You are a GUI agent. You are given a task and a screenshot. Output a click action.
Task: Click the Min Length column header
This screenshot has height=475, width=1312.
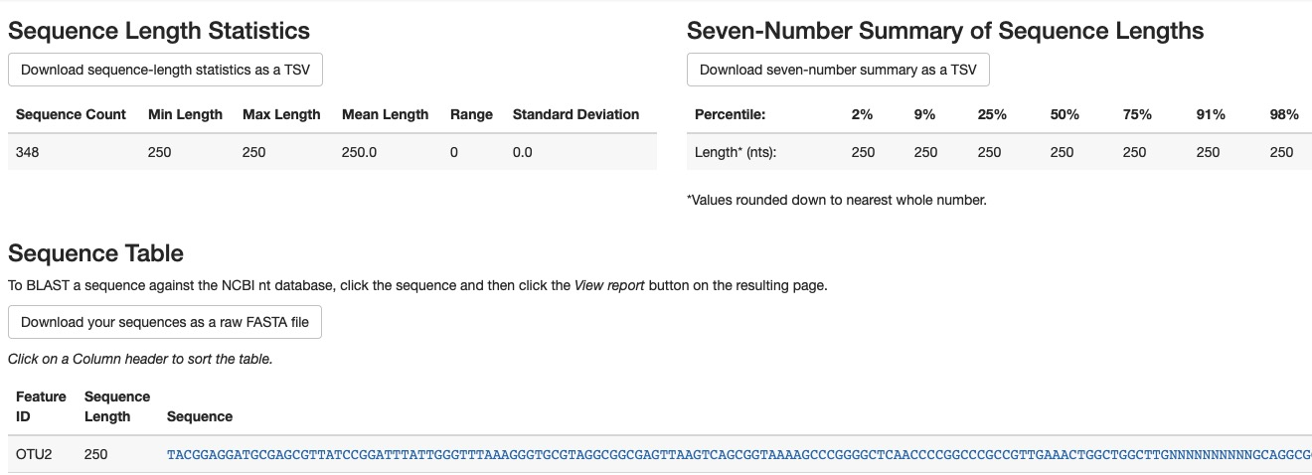pos(185,114)
